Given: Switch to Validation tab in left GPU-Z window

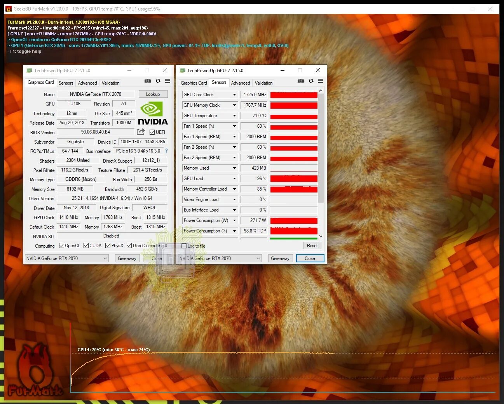Looking at the screenshot, I should (111, 83).
